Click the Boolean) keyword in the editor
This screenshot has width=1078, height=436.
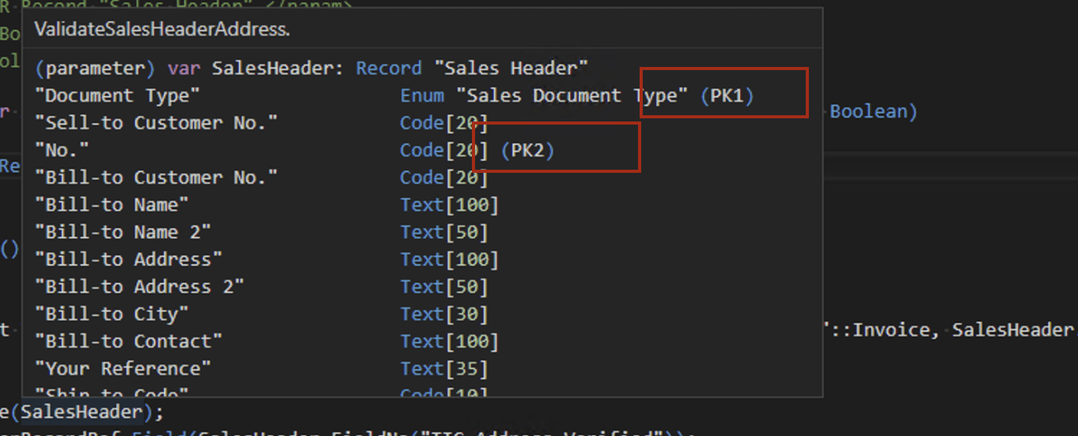pyautogui.click(x=874, y=111)
